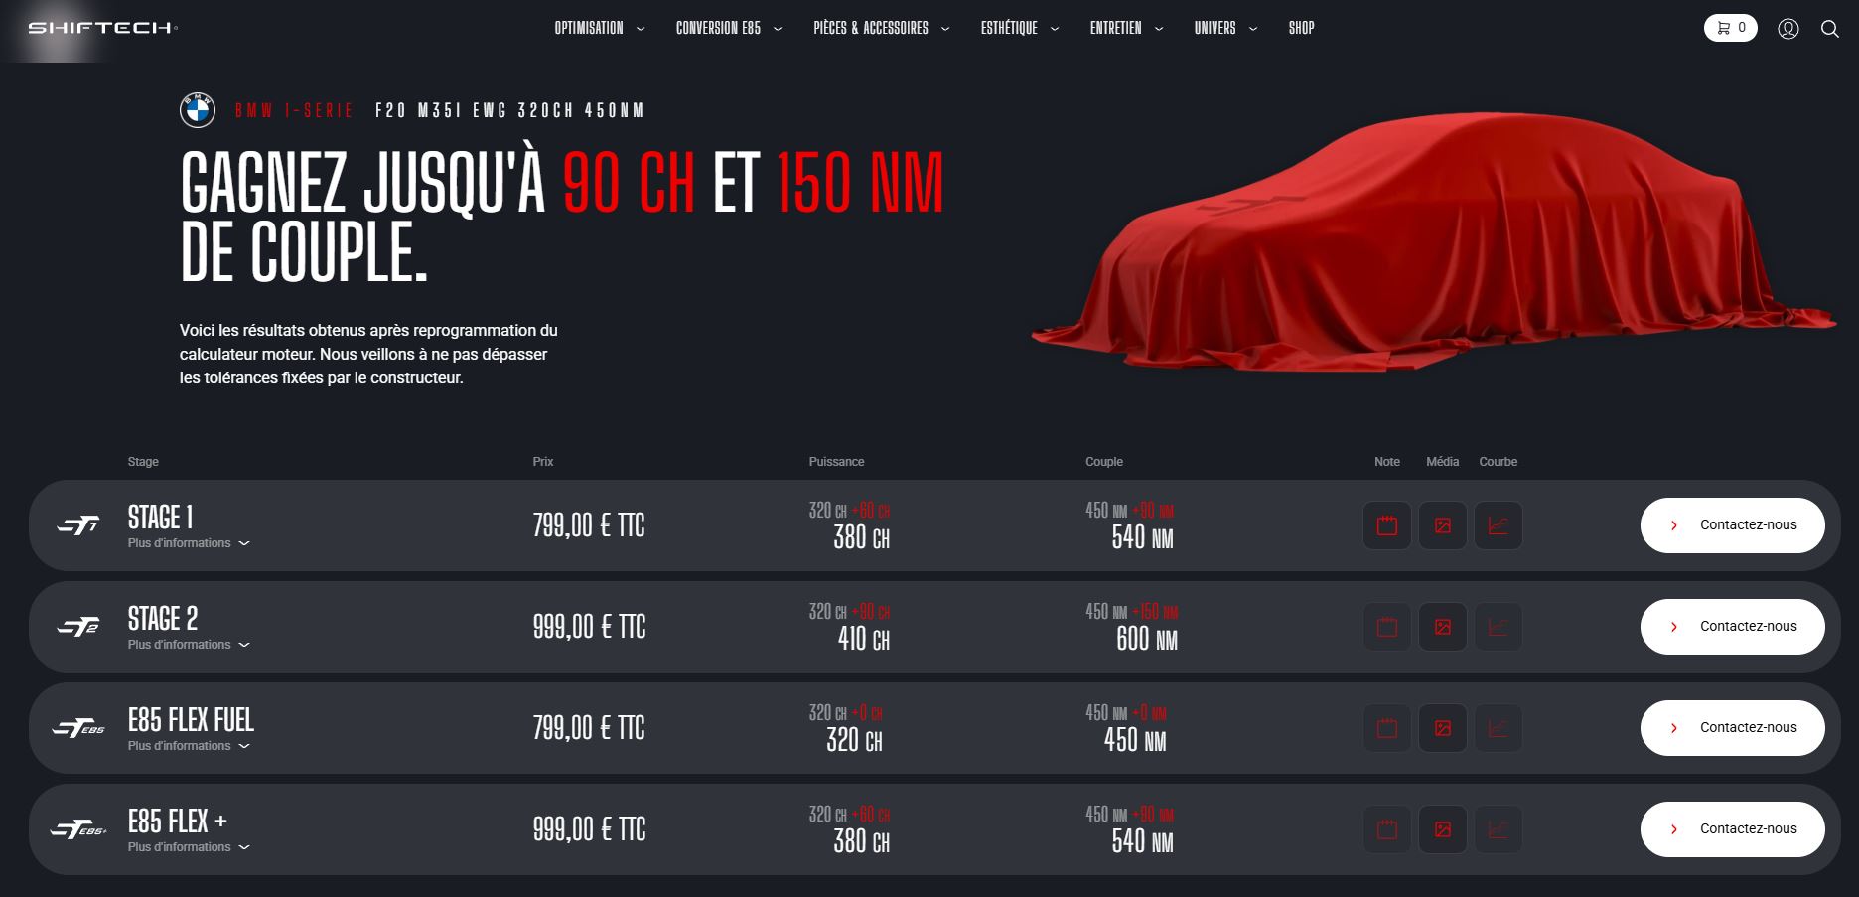The height and width of the screenshot is (897, 1859).
Task: Open the Stage 1 note icon
Action: click(1387, 525)
